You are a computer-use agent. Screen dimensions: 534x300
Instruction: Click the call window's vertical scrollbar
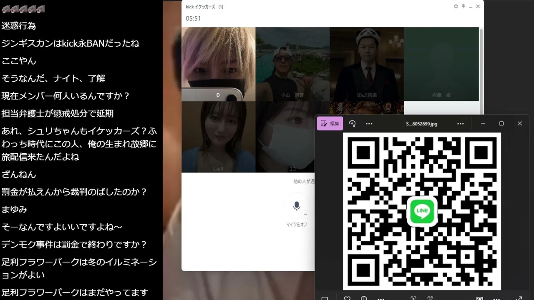click(481, 71)
